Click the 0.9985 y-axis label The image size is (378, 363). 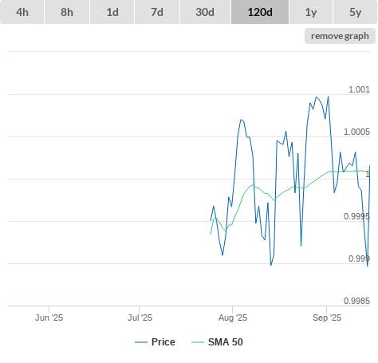[356, 301]
